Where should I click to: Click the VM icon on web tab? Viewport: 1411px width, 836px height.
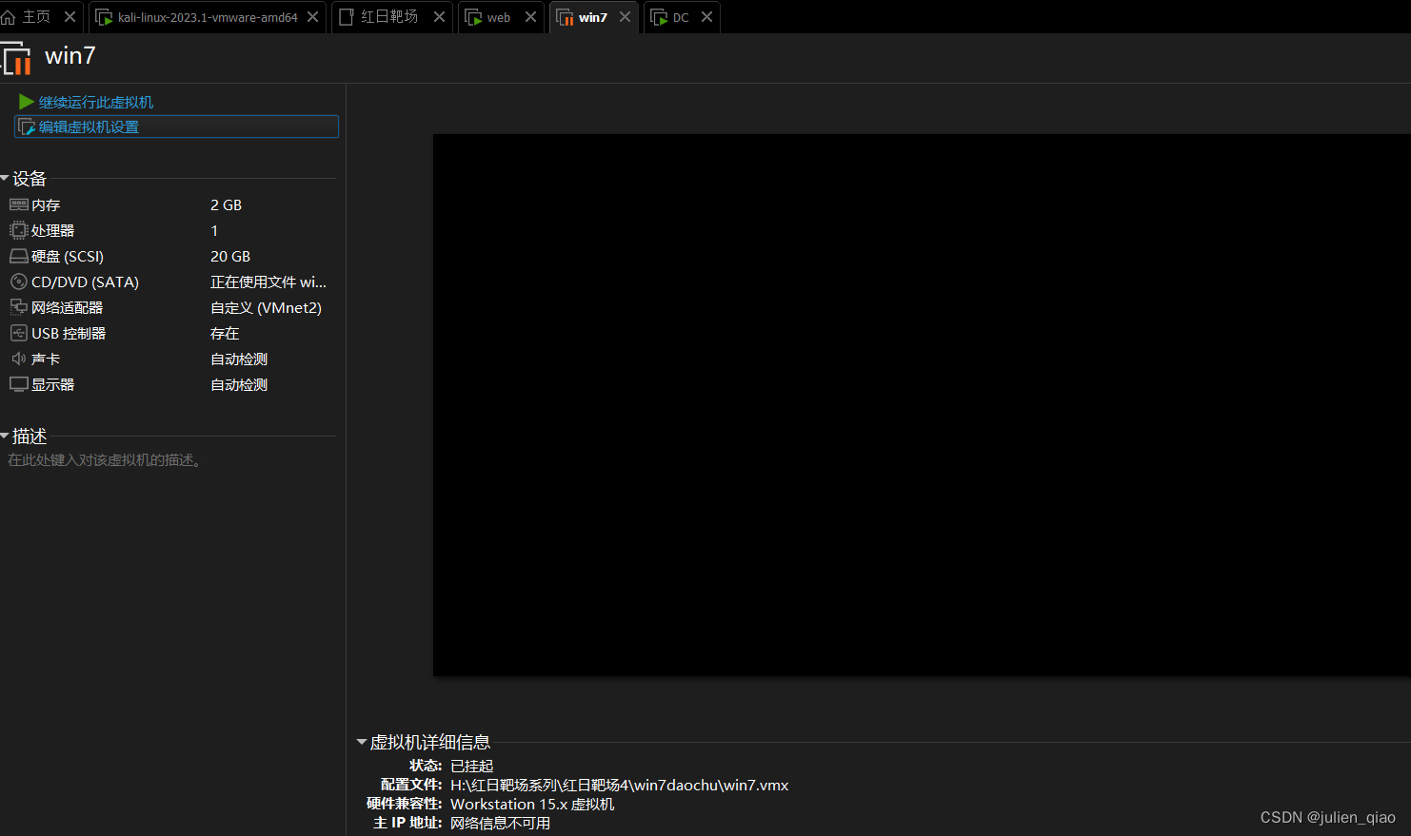473,17
